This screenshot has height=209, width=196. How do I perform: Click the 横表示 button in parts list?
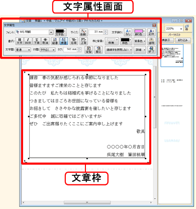pyautogui.click(x=166, y=40)
